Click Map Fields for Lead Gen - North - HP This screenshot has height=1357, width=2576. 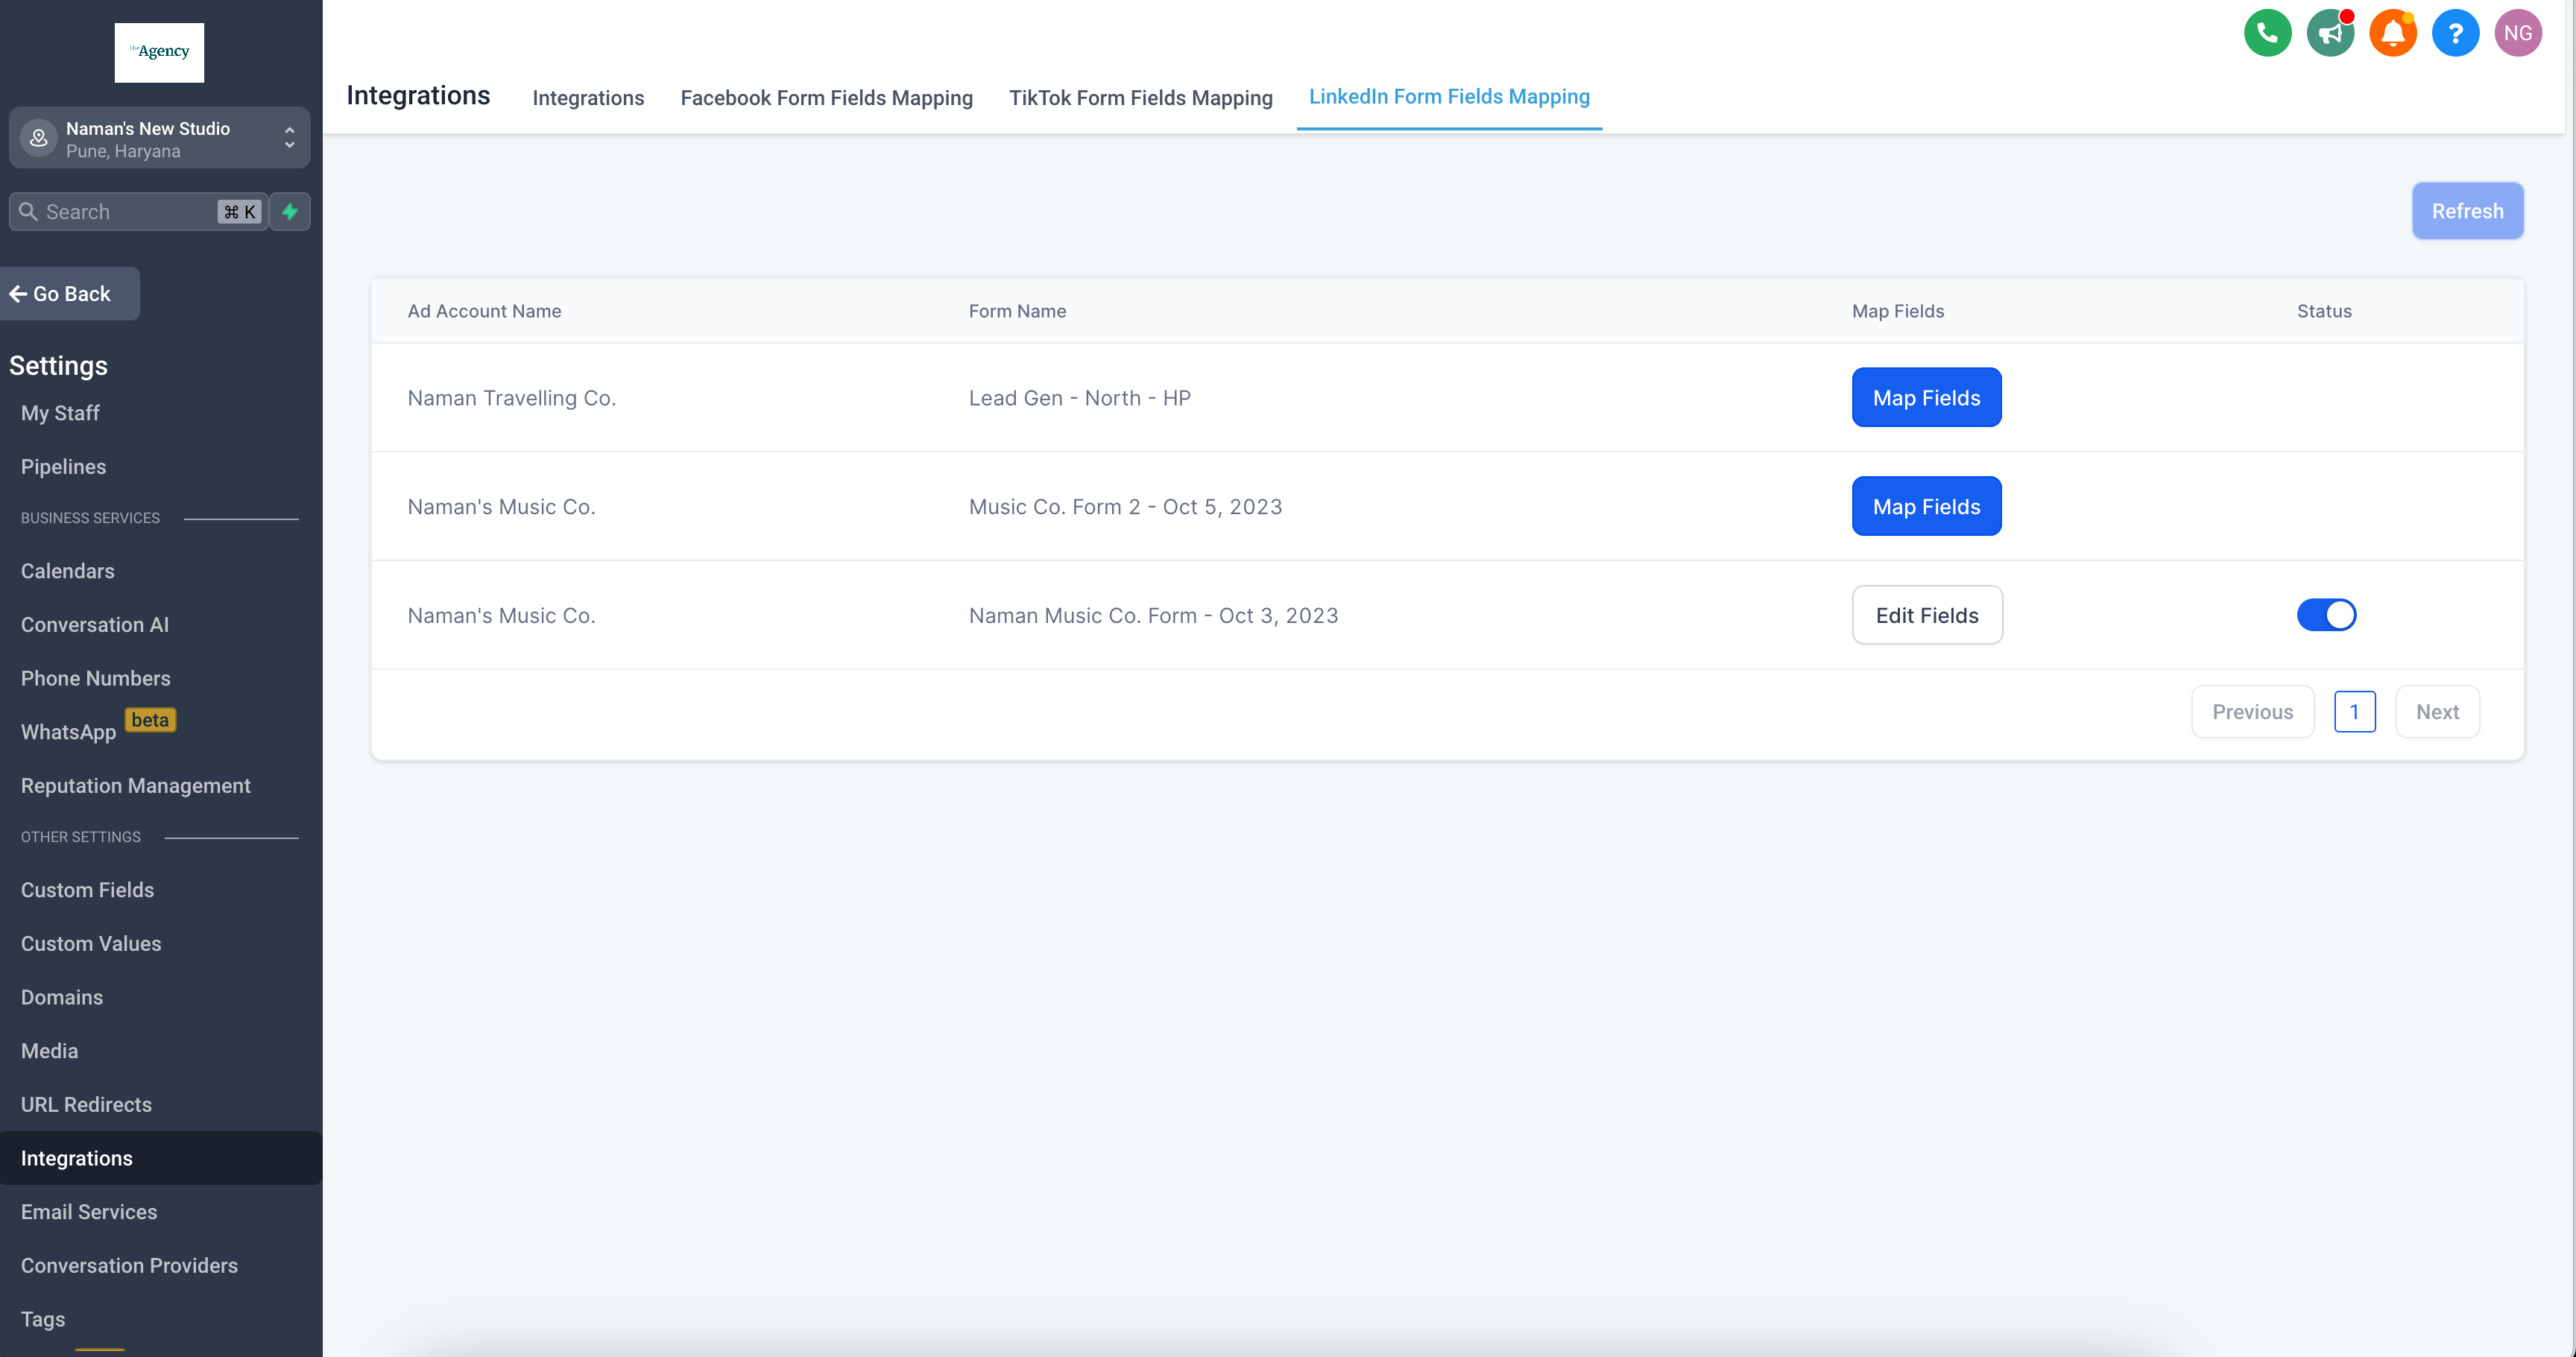[1926, 397]
